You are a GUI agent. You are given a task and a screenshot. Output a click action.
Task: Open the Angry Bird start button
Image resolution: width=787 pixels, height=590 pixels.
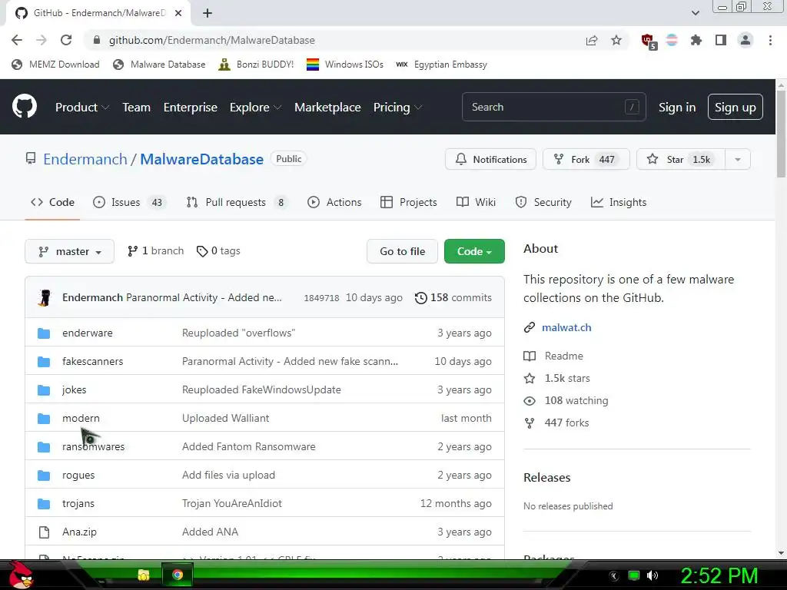(x=21, y=575)
